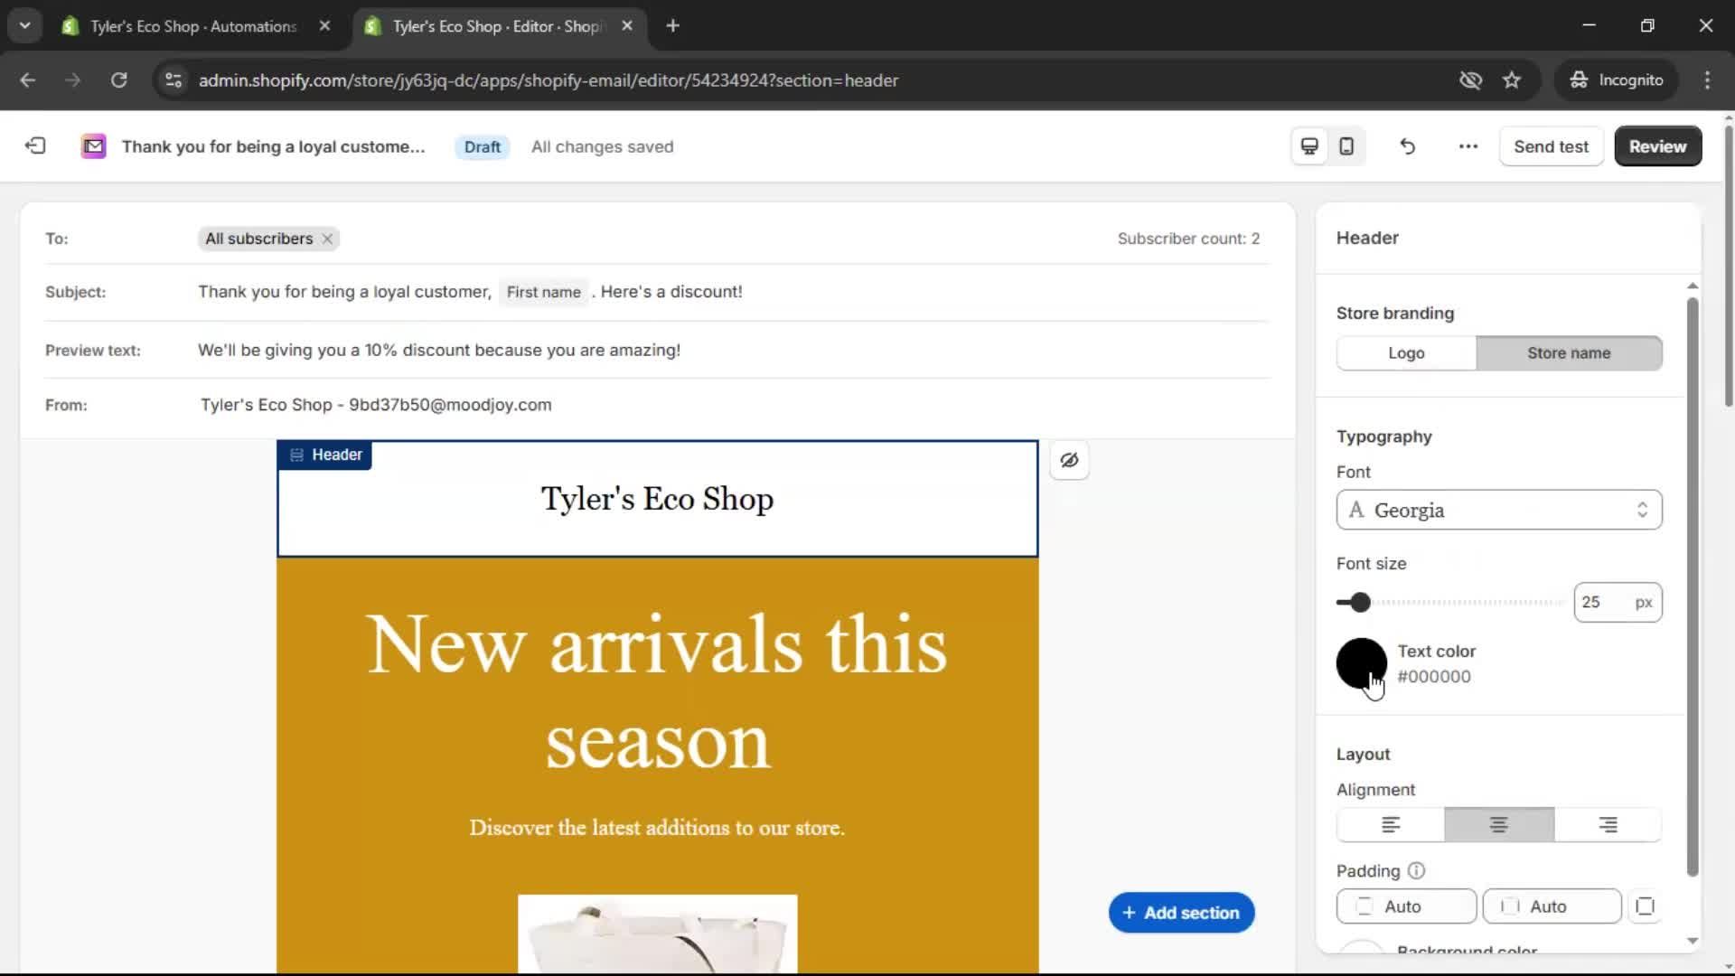Viewport: 1735px width, 976px height.
Task: Click the Review button
Action: click(1657, 145)
